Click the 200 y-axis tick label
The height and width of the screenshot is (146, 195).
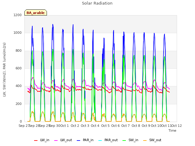[x=19, y=104]
